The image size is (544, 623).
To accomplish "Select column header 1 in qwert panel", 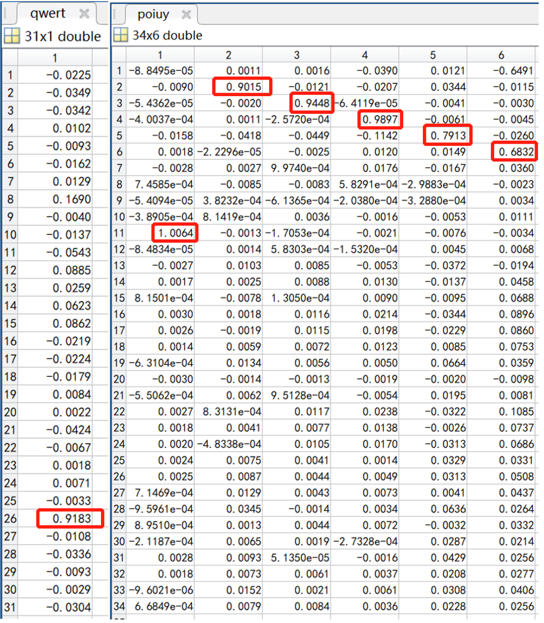I will click(x=55, y=58).
